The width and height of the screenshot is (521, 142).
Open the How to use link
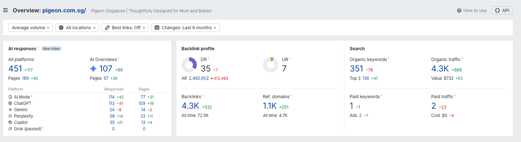pyautogui.click(x=475, y=10)
